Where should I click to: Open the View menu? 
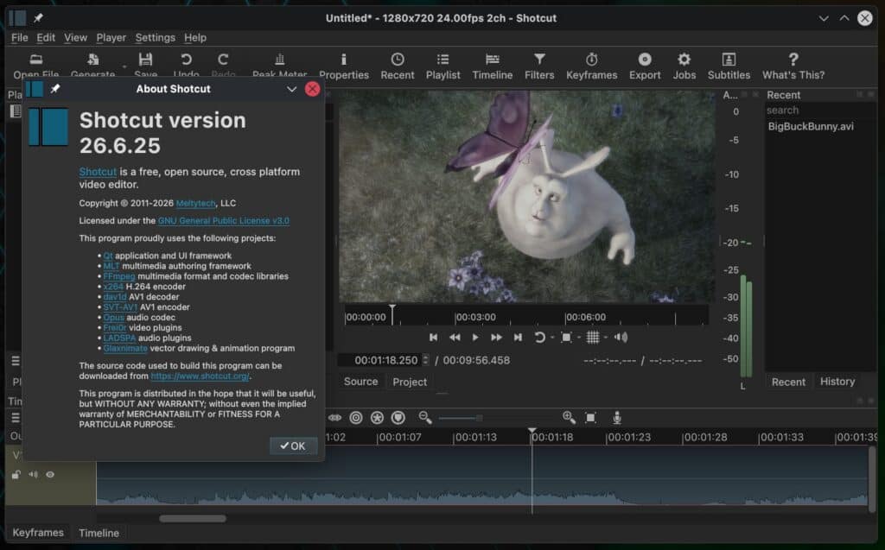tap(75, 37)
